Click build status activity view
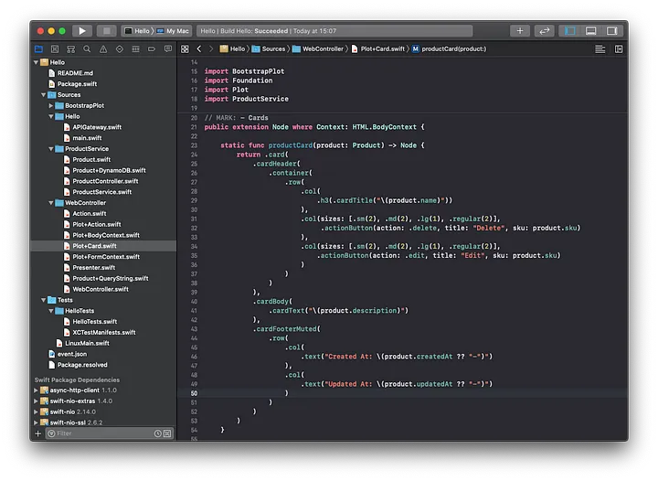This screenshot has width=658, height=481. (x=334, y=31)
